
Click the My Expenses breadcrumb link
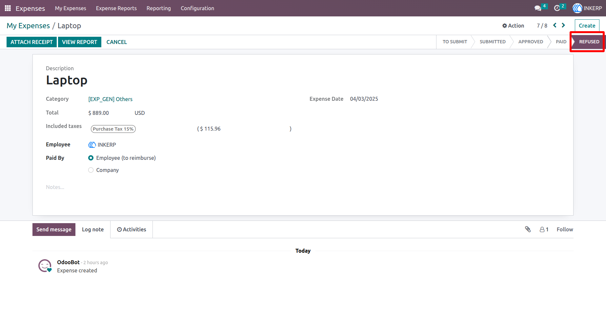click(28, 26)
